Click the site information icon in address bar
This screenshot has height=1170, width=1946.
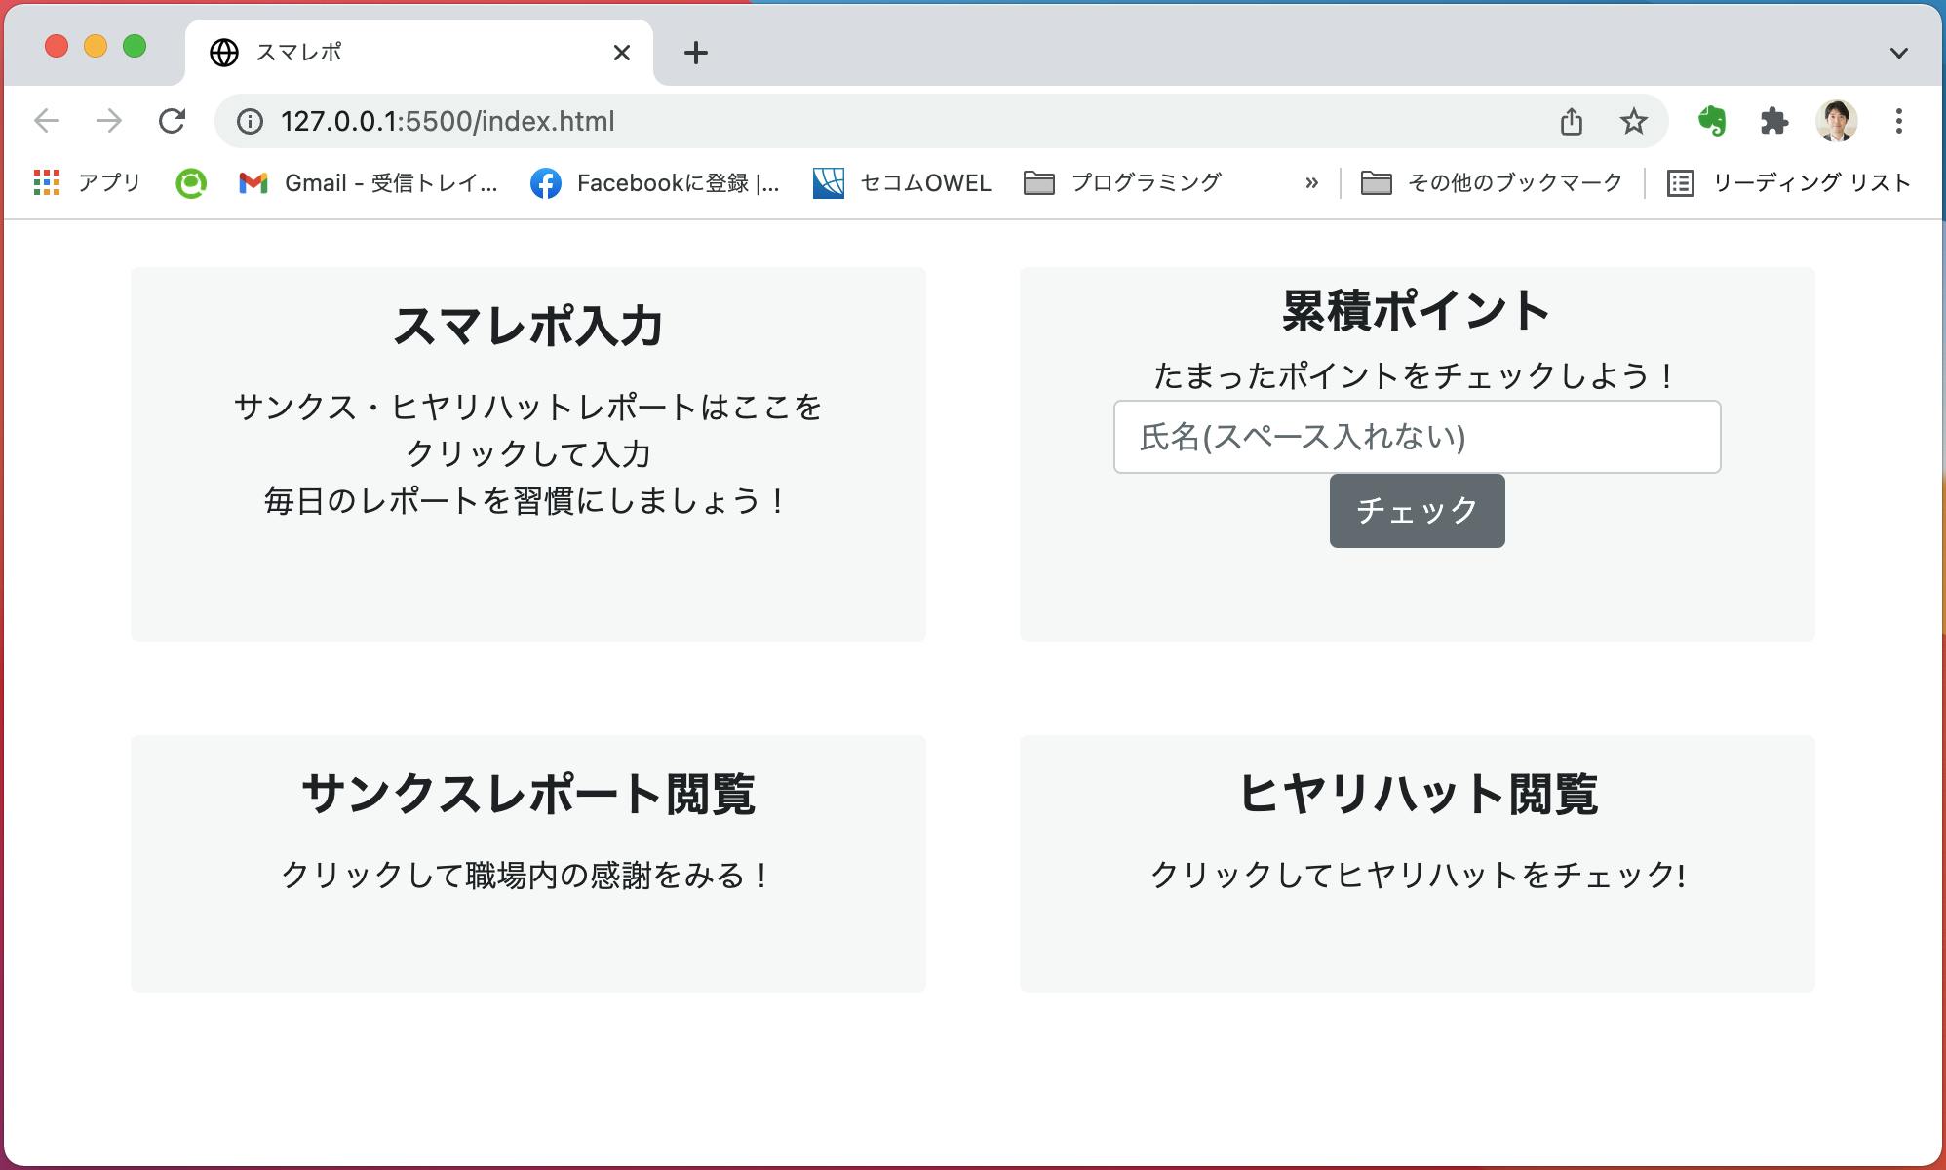coord(251,121)
